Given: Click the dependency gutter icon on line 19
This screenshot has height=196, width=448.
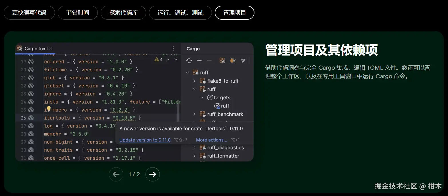Looking at the screenshot, I should 31,62.
